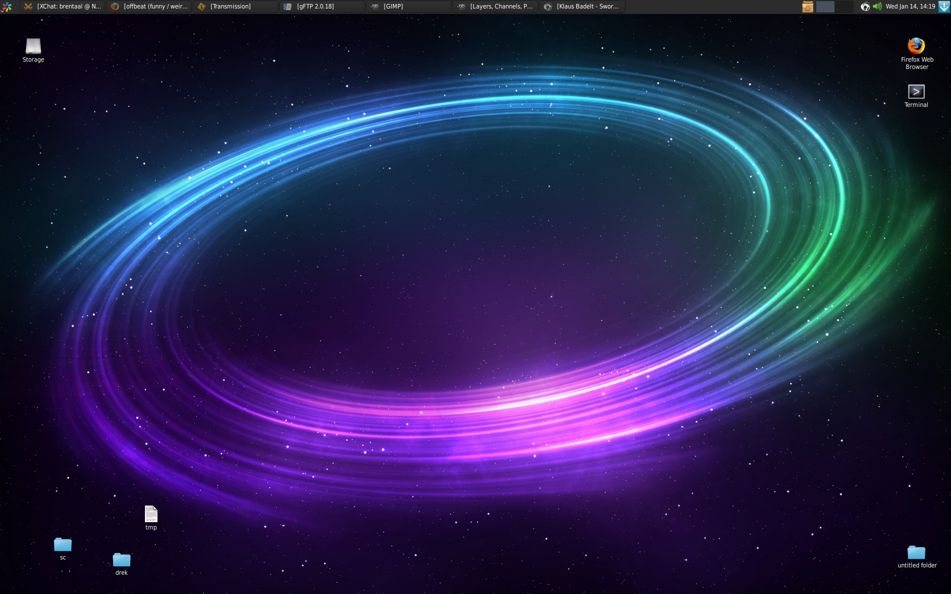
Task: Open the trash applet in panel
Action: point(808,7)
